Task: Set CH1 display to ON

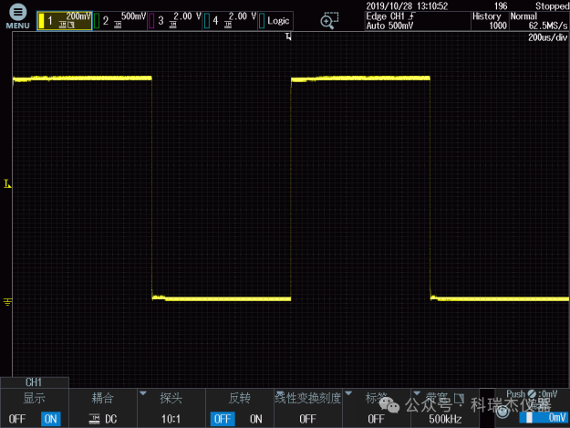Action: tap(50, 419)
